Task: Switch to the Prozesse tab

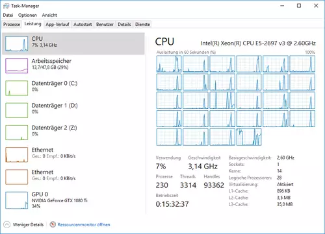Action: [12, 25]
